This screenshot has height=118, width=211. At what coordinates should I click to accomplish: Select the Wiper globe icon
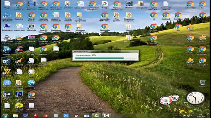31,83
